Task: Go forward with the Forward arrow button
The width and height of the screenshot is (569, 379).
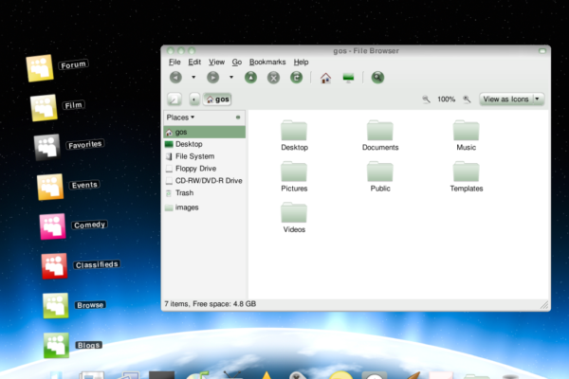Action: click(213, 78)
